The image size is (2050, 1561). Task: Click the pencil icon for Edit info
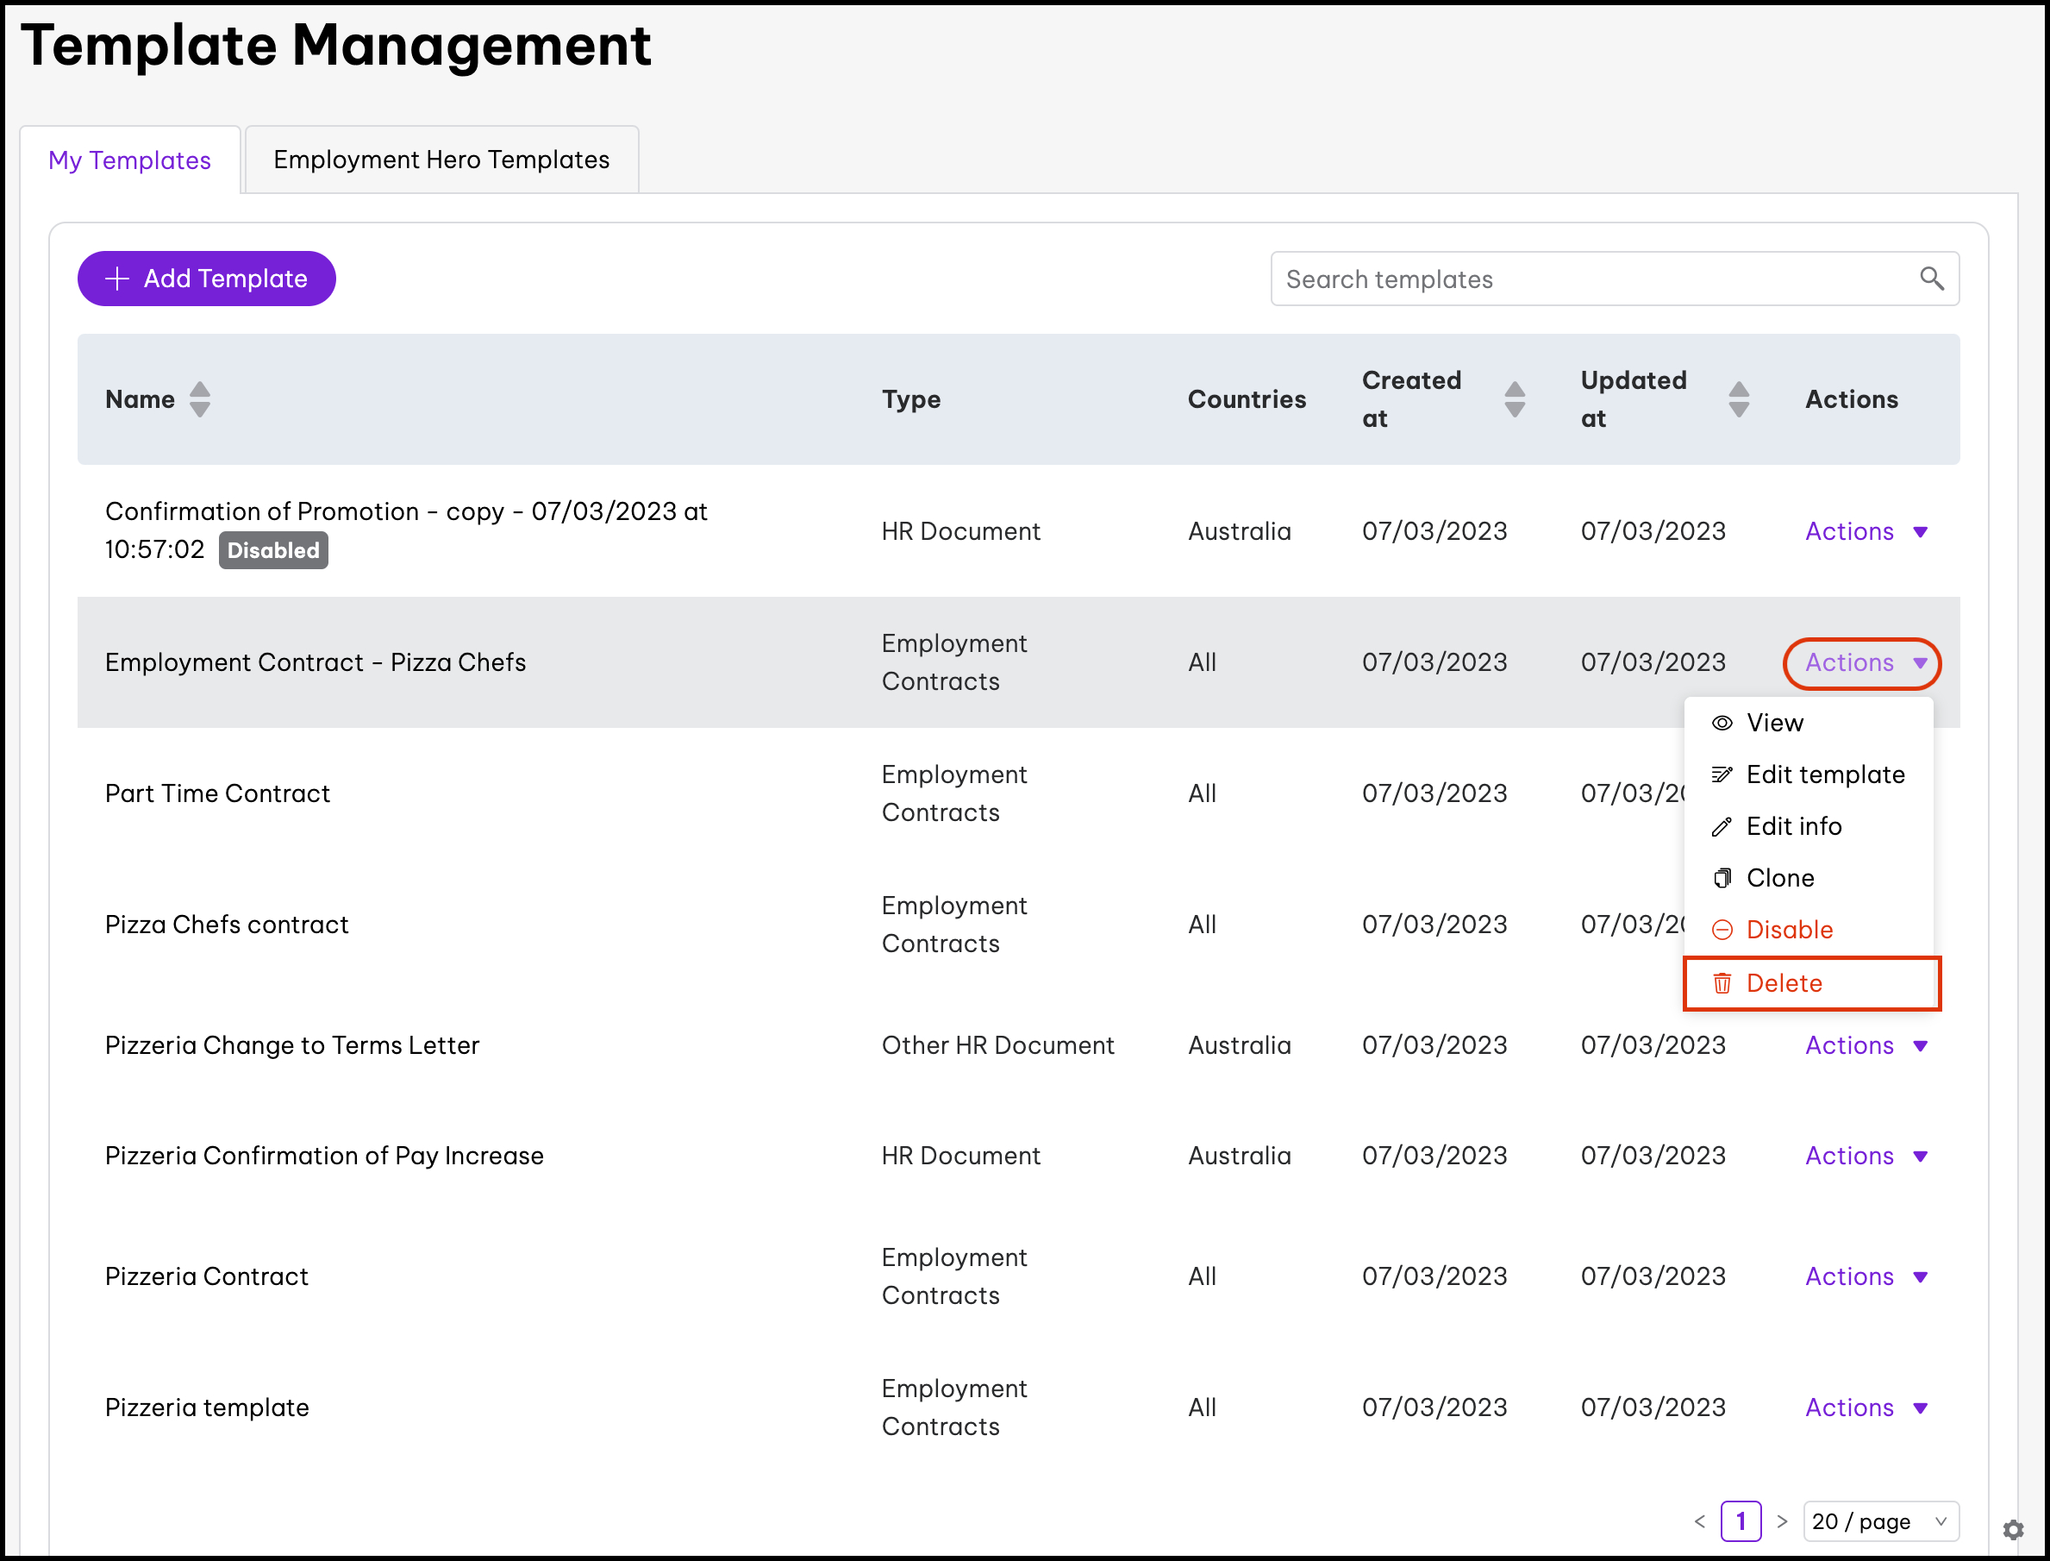1722,827
